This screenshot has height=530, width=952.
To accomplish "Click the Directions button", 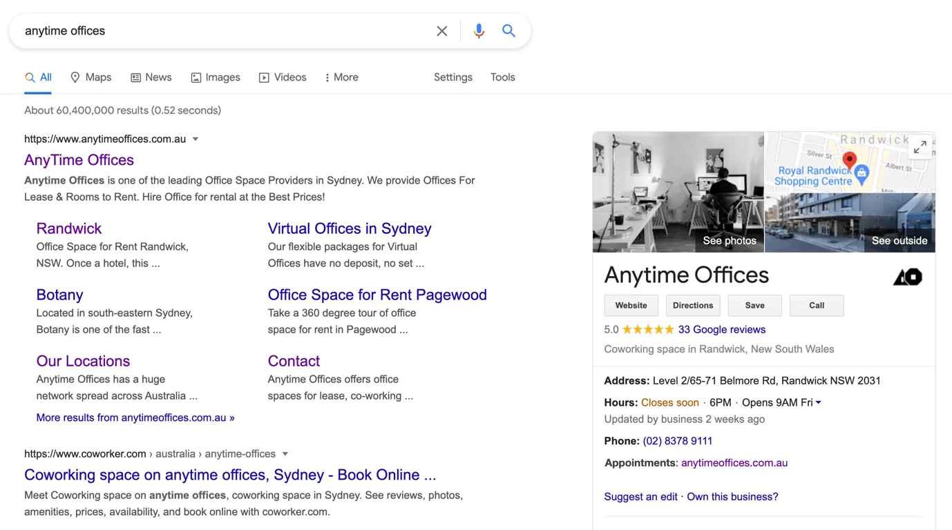I will click(x=693, y=306).
